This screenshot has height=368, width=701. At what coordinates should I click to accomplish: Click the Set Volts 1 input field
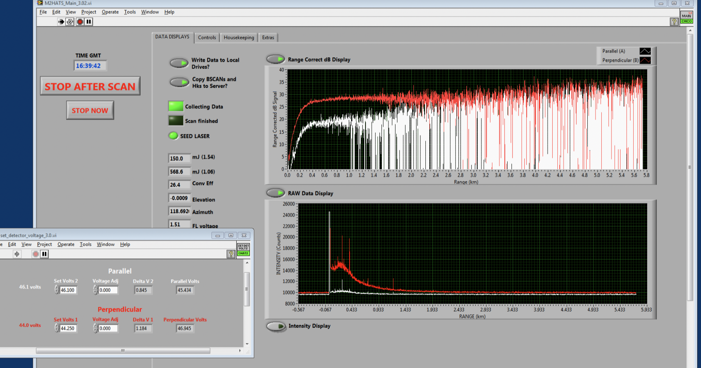(x=68, y=328)
